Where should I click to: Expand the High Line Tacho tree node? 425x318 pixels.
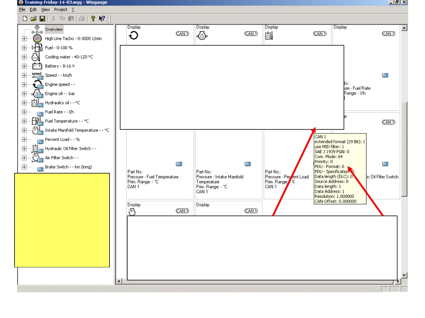tap(24, 38)
